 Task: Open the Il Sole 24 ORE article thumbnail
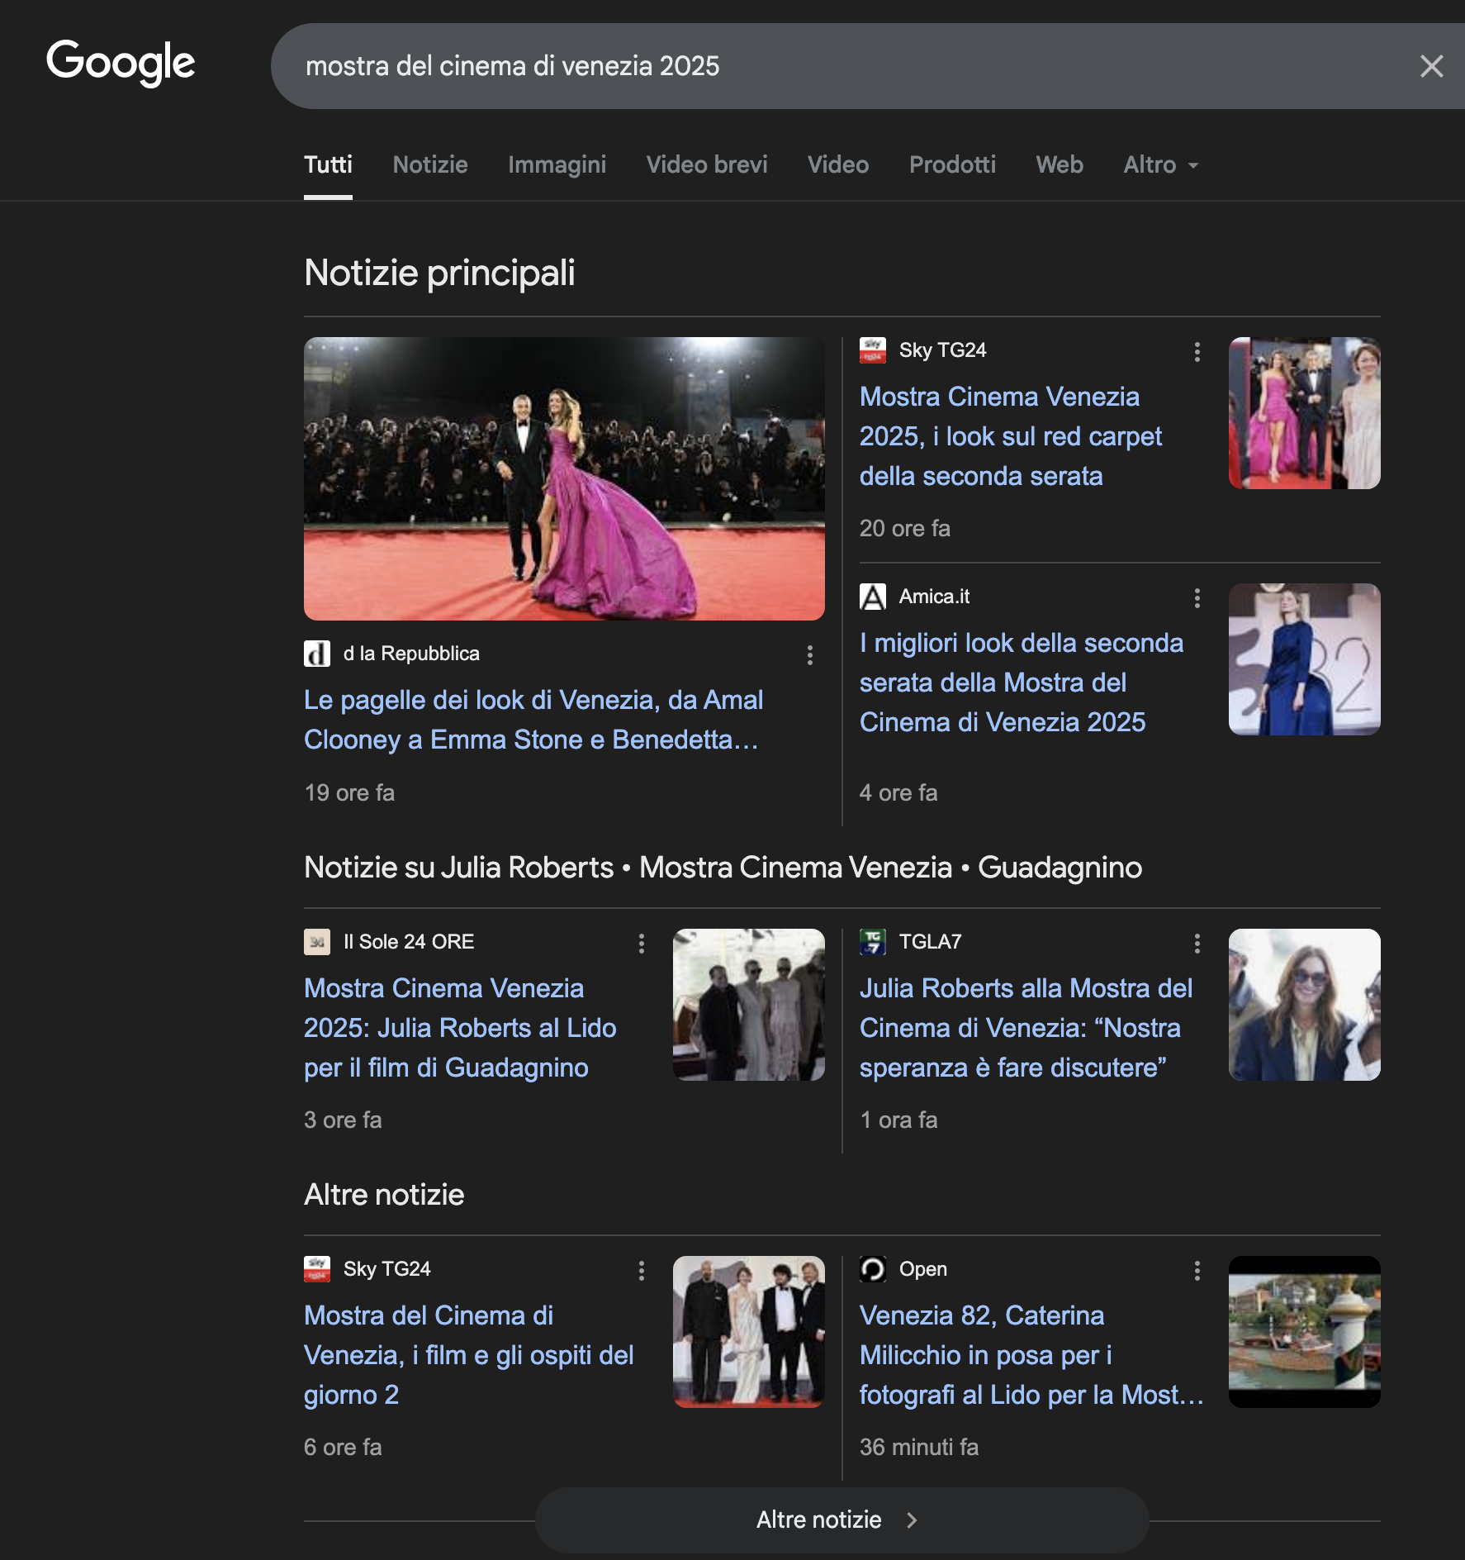click(749, 1005)
